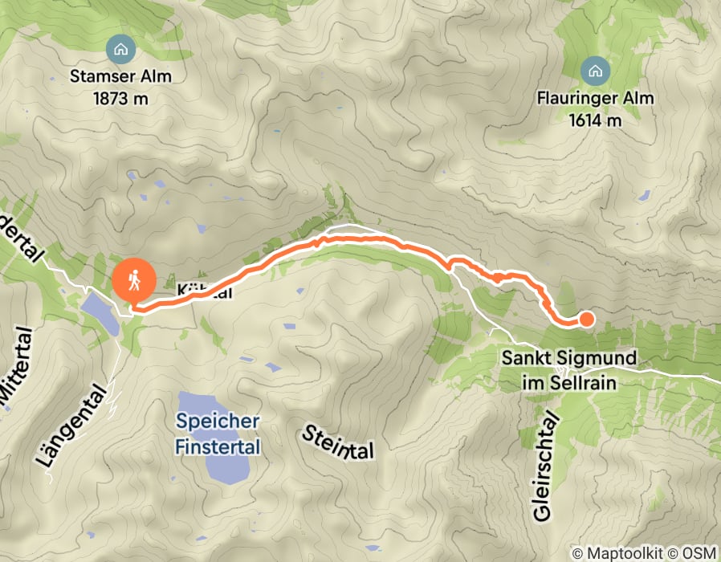Viewport: 721px width, 562px height.
Task: Click the Längental valley label
Action: (71, 426)
